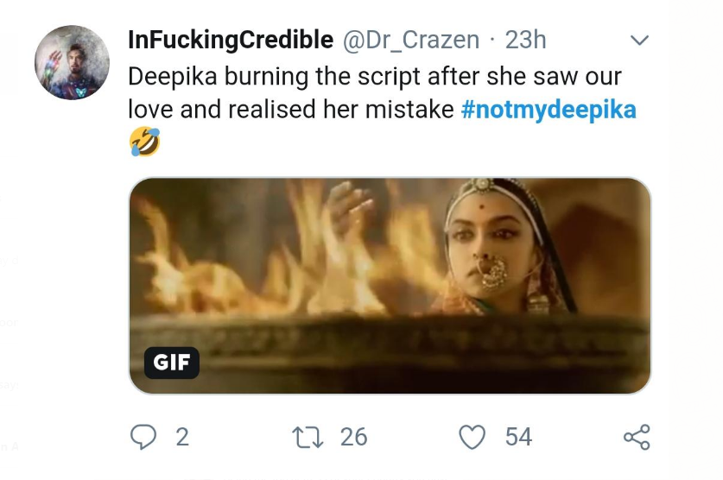Click the GIF badge on the media

pyautogui.click(x=172, y=363)
